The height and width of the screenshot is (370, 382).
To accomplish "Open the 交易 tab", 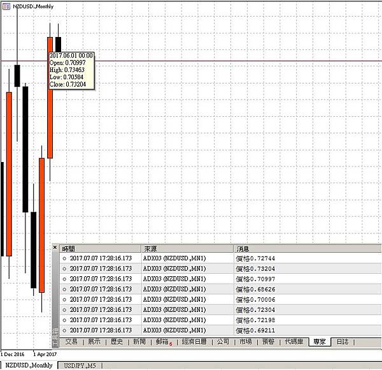I will point(71,342).
